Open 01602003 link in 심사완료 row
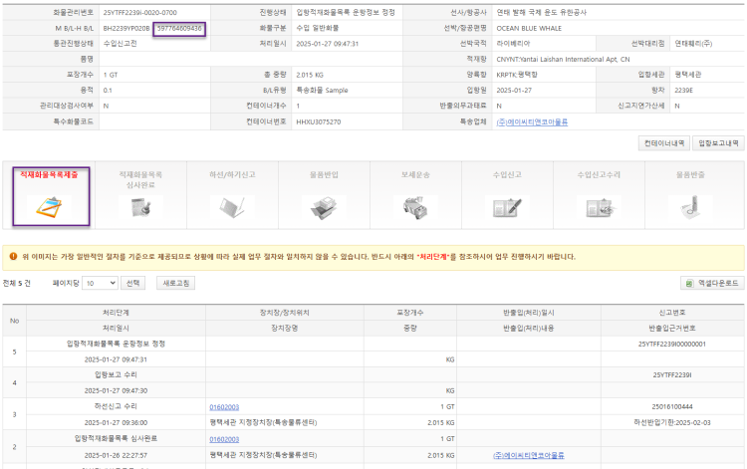This screenshot has width=747, height=469. [x=223, y=438]
